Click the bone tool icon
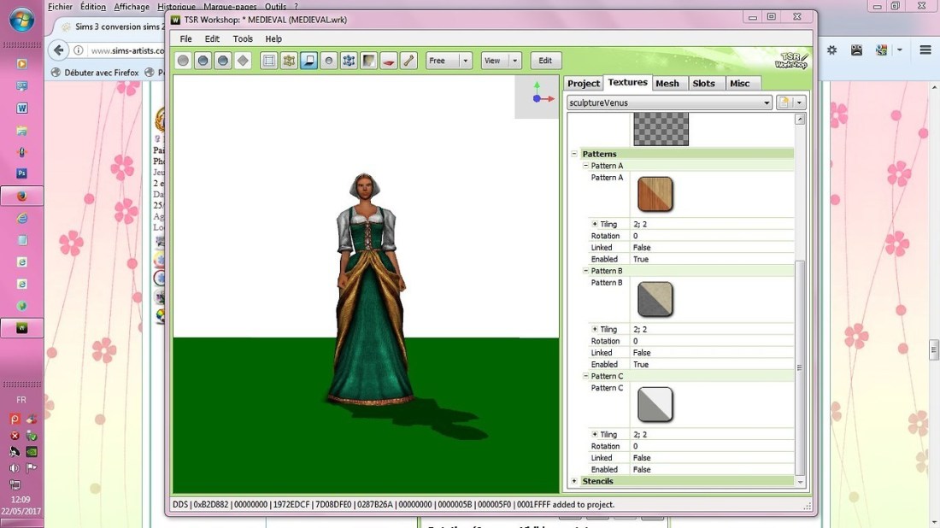 point(408,61)
